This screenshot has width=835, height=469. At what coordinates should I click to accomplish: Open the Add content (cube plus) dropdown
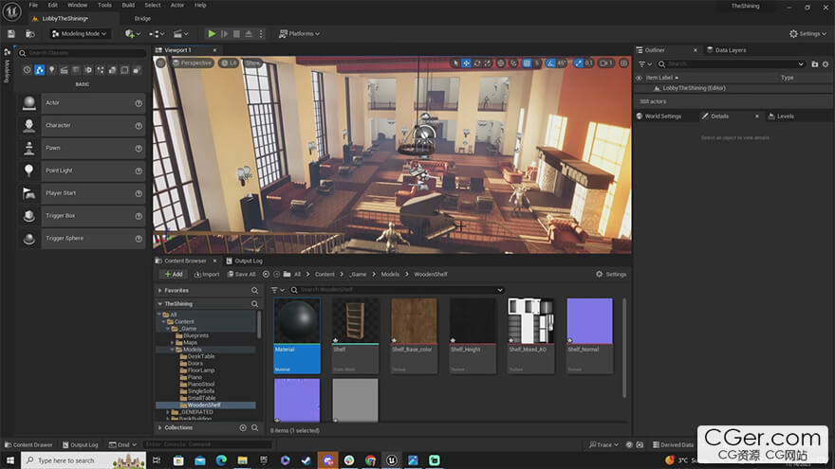point(132,33)
